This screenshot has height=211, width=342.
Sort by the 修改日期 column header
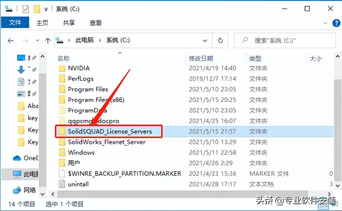point(201,58)
